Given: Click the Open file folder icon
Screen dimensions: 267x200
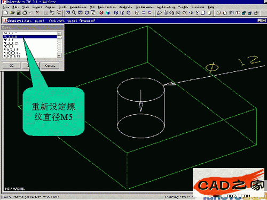Looking at the screenshot, I should point(12,13).
